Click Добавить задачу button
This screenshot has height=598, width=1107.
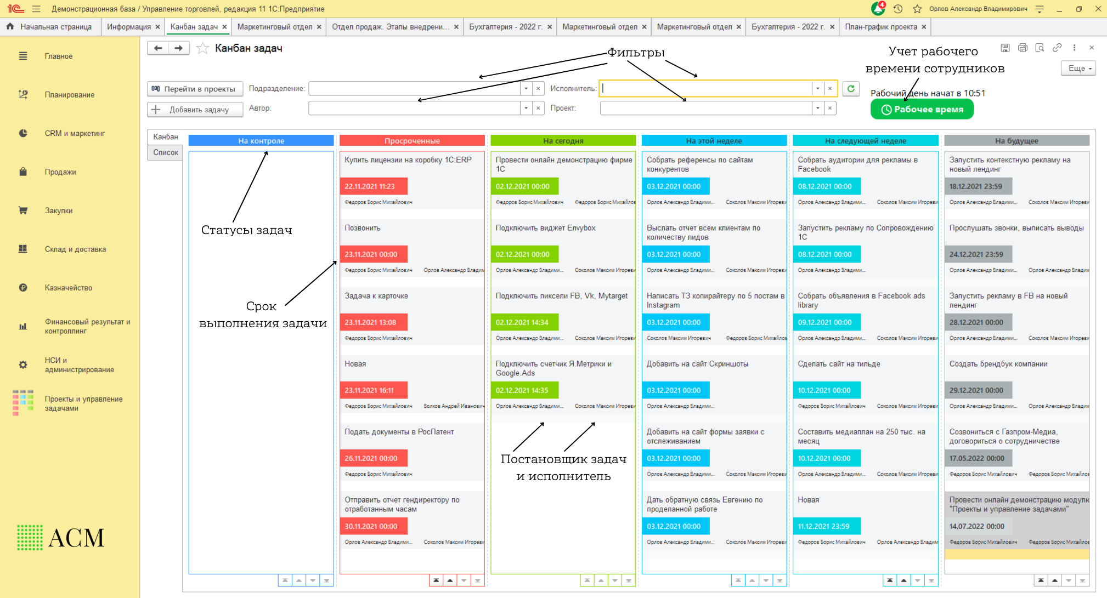coord(195,110)
